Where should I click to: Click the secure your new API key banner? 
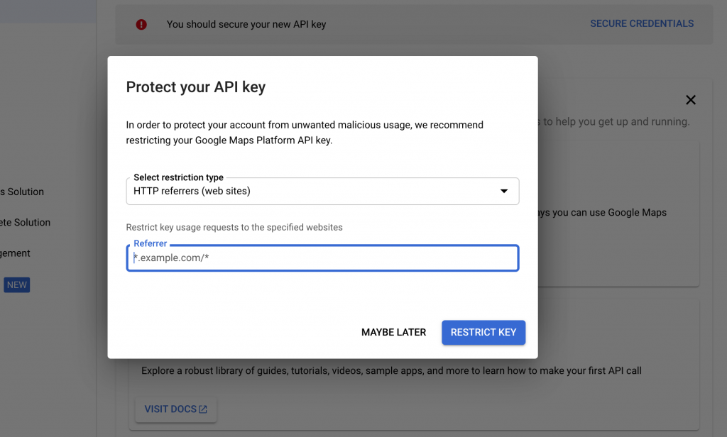pyautogui.click(x=246, y=23)
